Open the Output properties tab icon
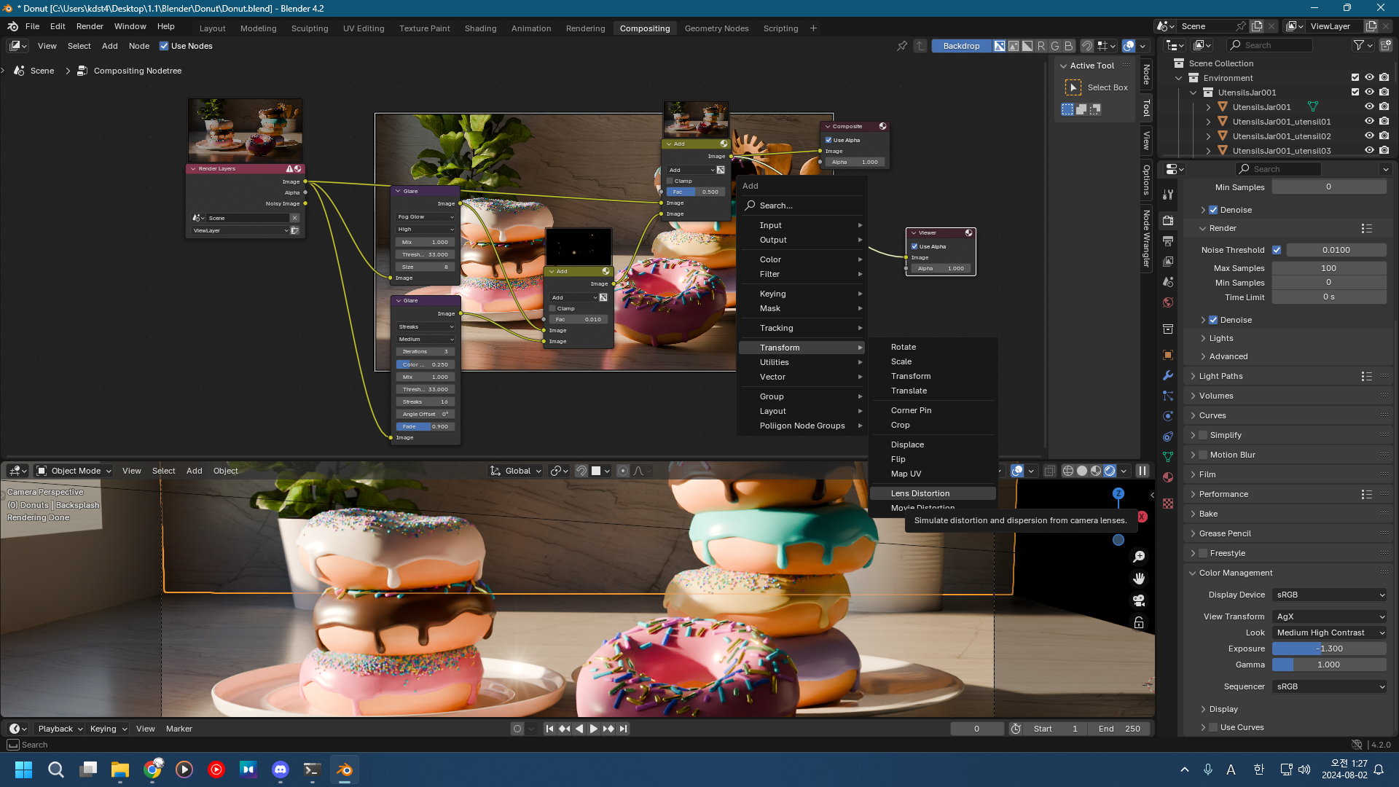Viewport: 1399px width, 787px height. tap(1168, 241)
